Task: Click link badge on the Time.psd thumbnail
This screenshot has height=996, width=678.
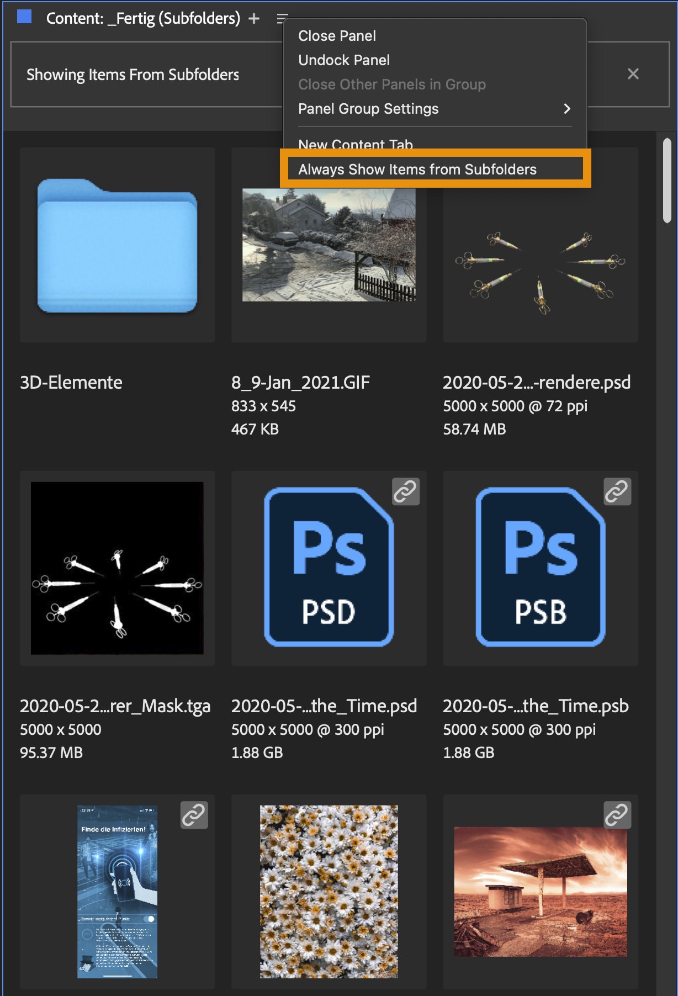Action: (x=406, y=491)
